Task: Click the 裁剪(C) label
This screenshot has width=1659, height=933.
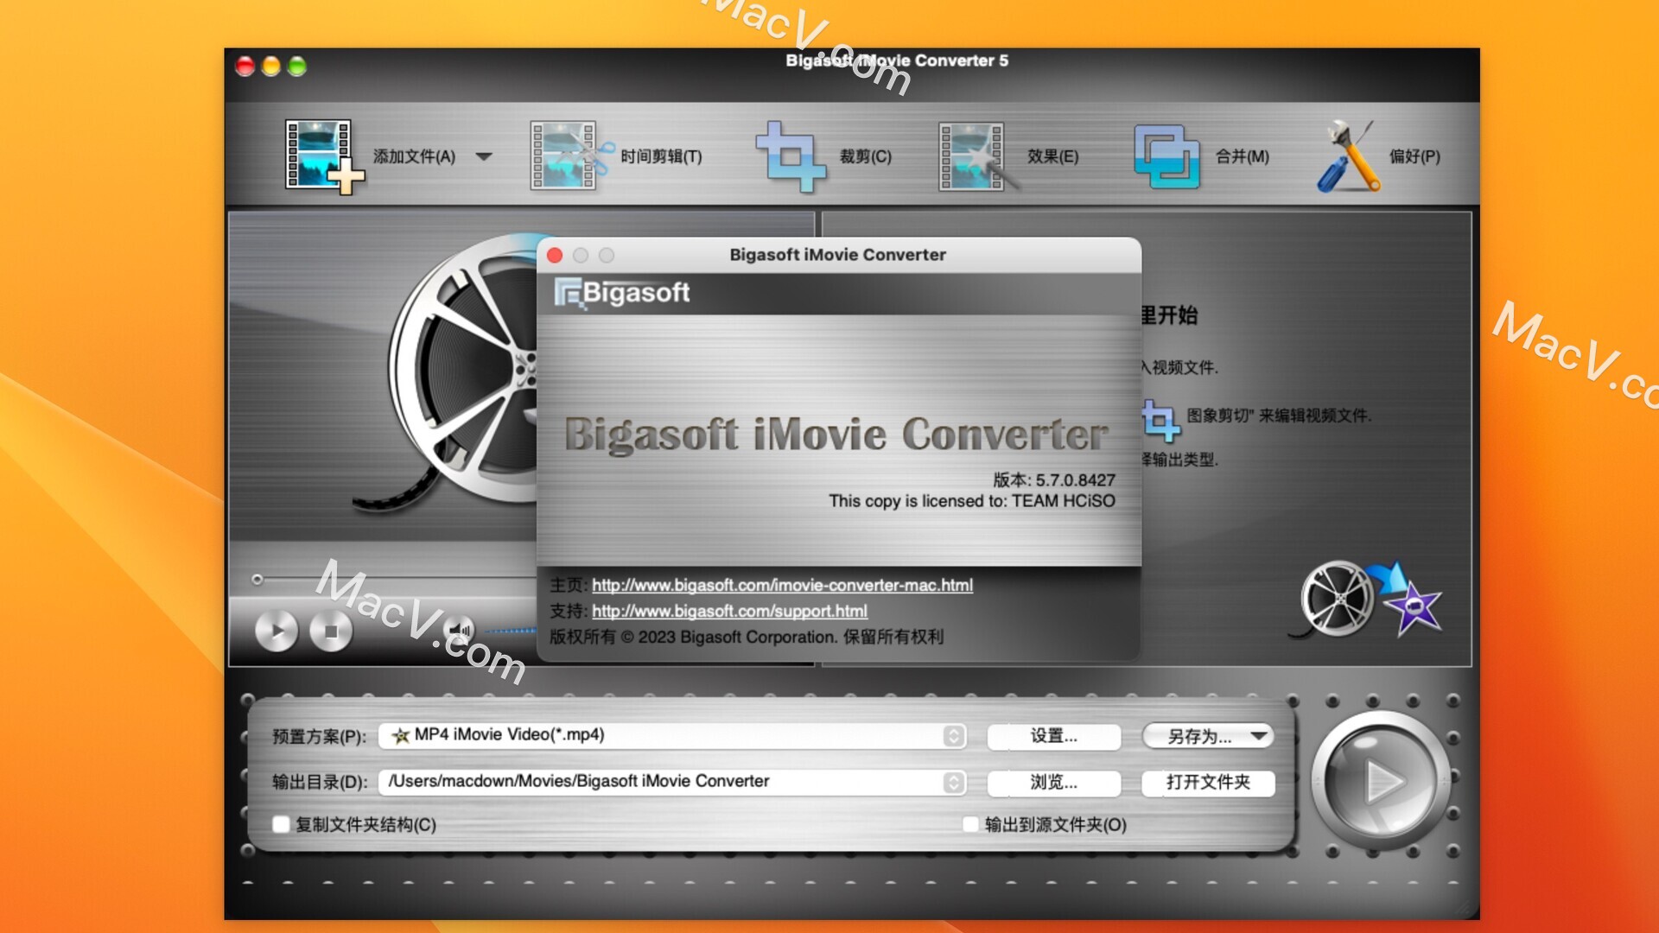Action: (865, 156)
